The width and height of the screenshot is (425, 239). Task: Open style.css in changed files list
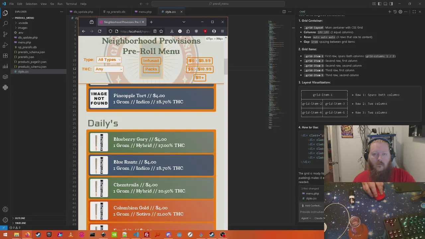pyautogui.click(x=311, y=199)
